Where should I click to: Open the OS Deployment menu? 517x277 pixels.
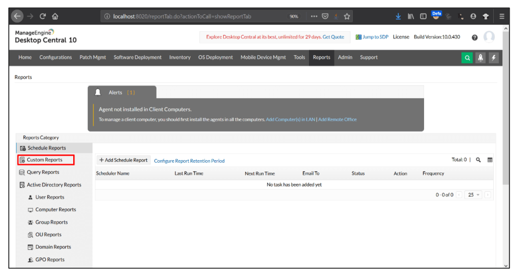(215, 57)
